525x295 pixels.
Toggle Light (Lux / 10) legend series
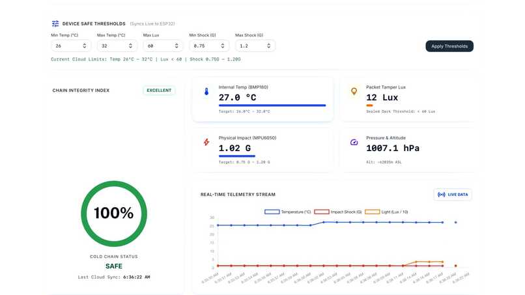point(386,212)
